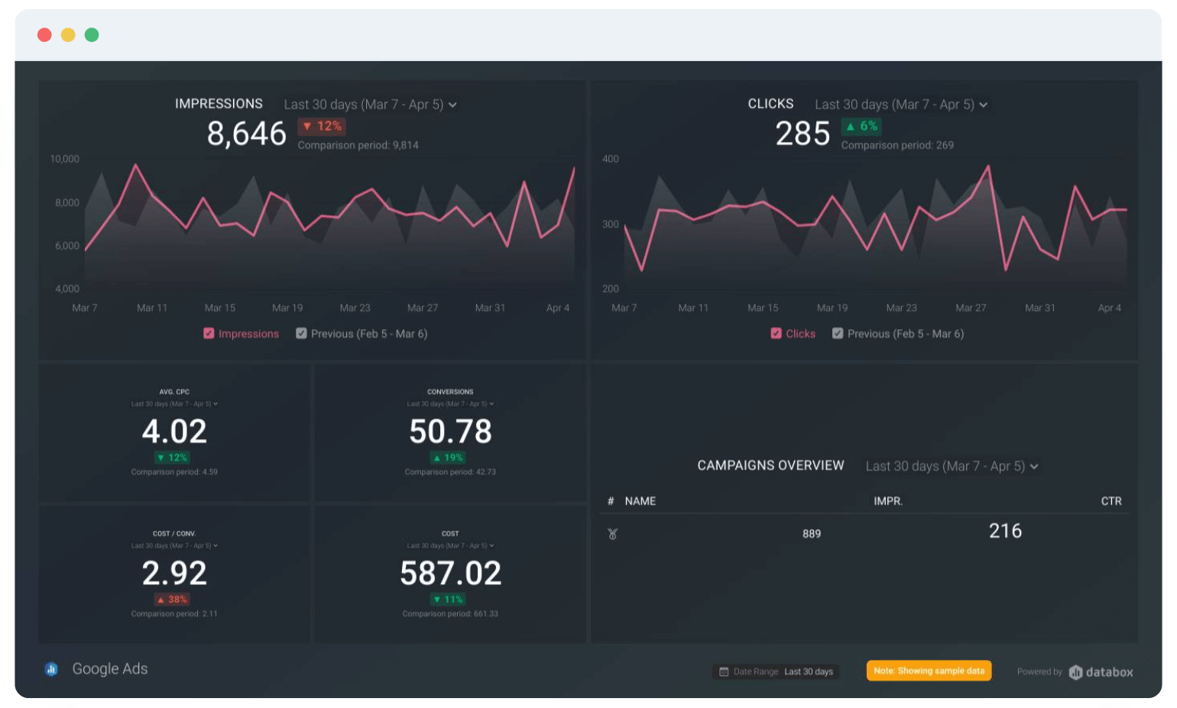The image size is (1177, 708).
Task: Click the Clicks trend line peak near Mar 27
Action: coord(986,166)
